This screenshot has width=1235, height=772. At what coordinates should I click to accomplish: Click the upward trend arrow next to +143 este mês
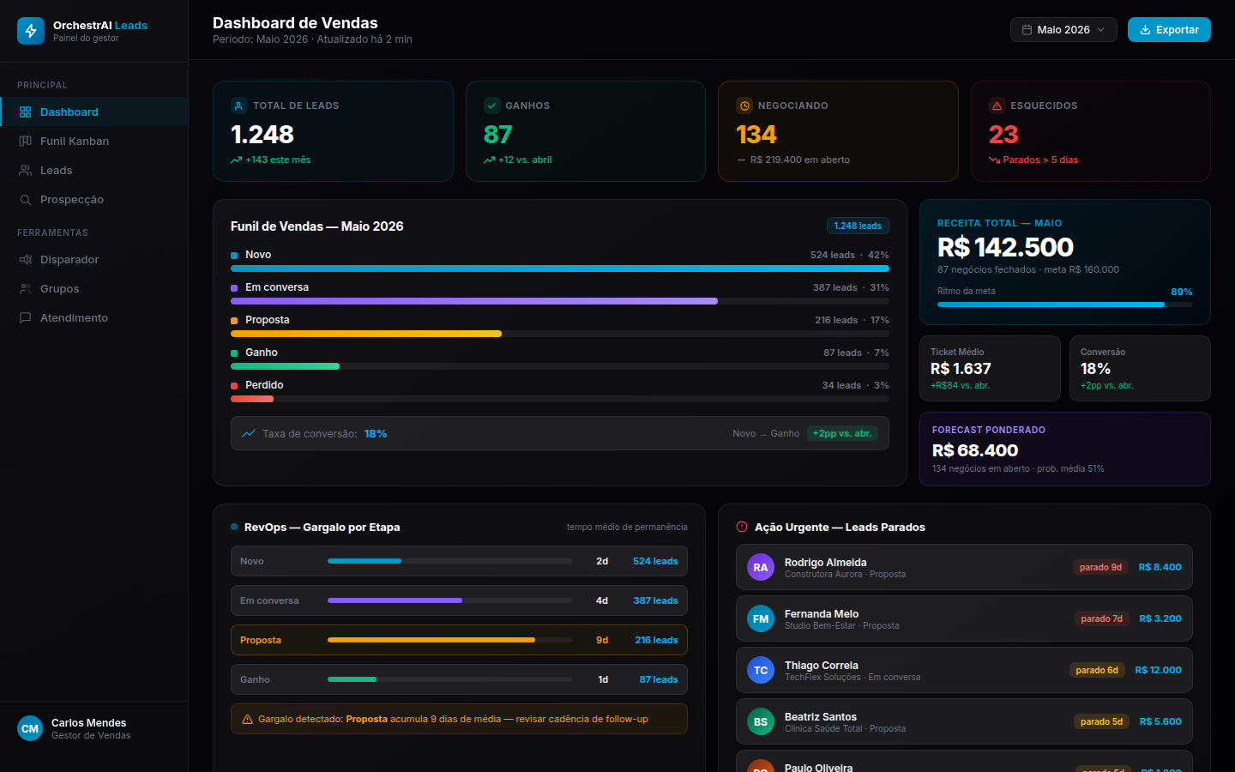(x=236, y=160)
